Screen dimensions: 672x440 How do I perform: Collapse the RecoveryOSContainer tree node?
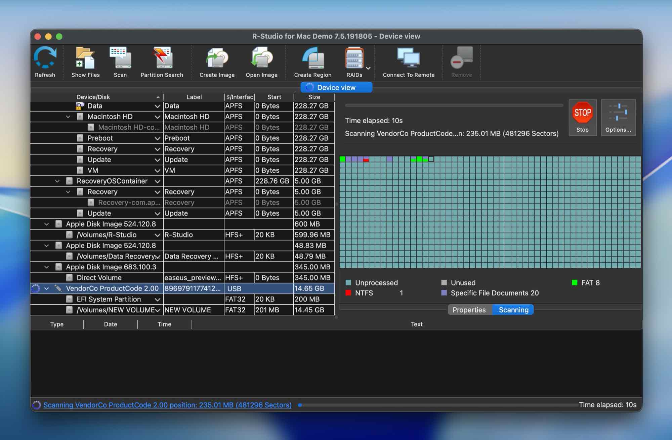coord(57,181)
